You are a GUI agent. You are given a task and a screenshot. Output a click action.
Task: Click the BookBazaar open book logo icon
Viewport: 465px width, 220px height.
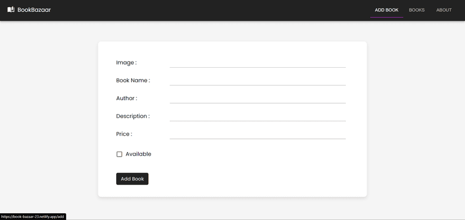(11, 10)
